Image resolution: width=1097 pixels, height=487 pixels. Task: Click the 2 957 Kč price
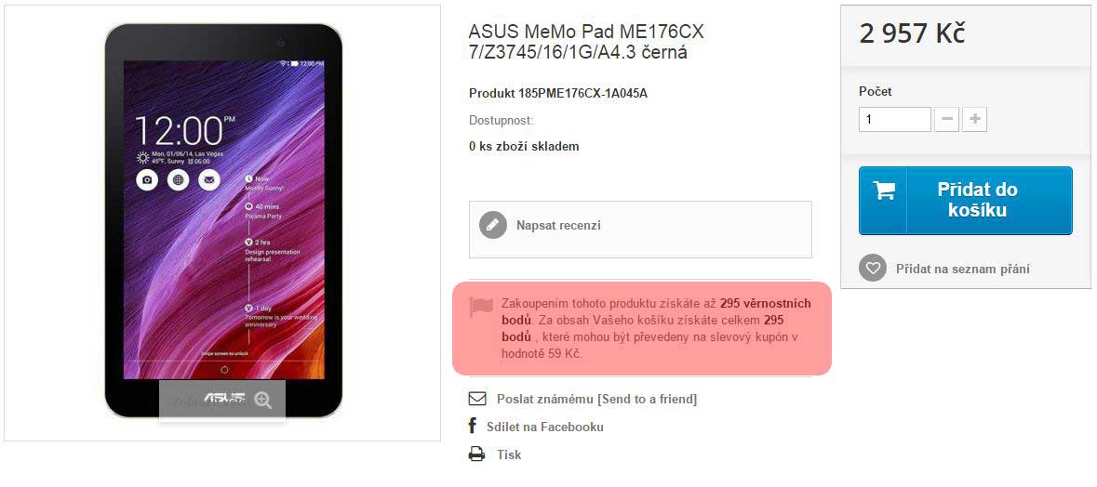[912, 33]
